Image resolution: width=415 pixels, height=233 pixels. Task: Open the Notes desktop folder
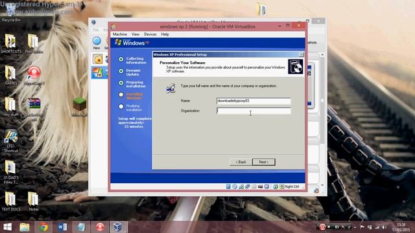(x=34, y=201)
